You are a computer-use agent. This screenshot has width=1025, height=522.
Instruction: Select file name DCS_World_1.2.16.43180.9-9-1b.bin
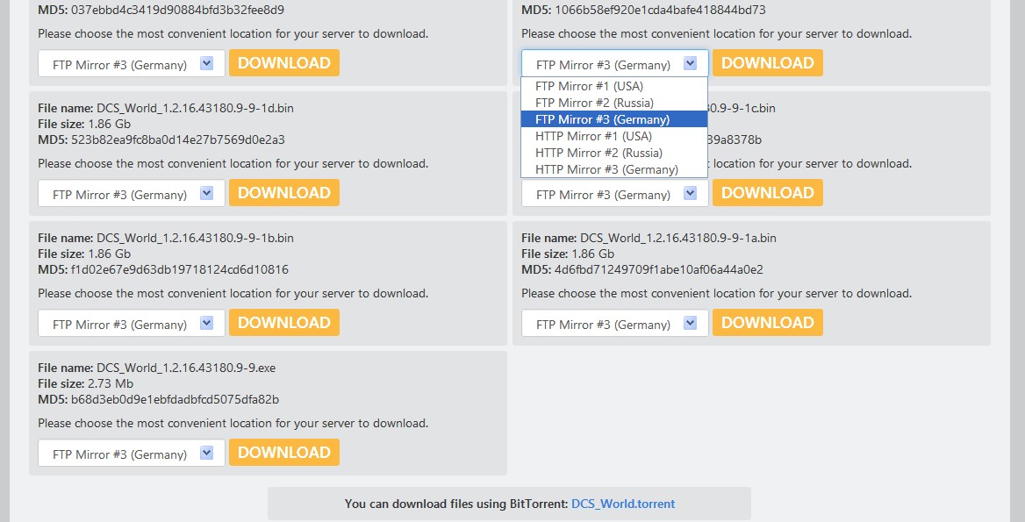pos(195,239)
